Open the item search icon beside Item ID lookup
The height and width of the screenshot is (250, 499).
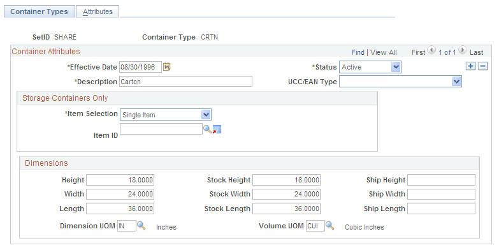point(217,129)
